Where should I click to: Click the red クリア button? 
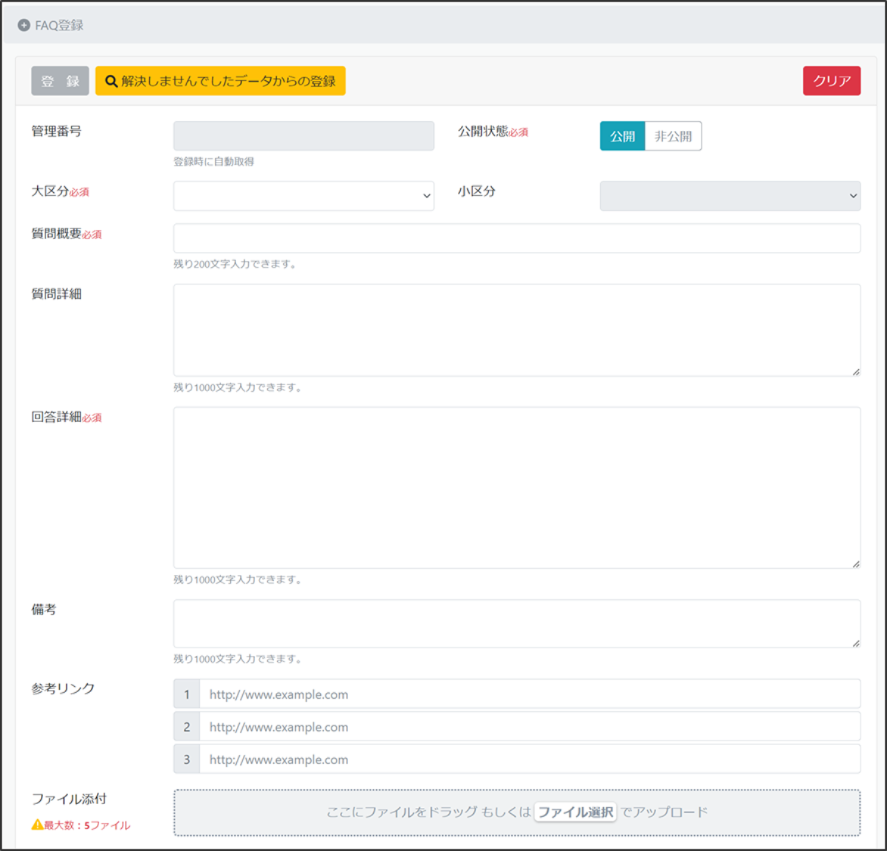pyautogui.click(x=831, y=81)
